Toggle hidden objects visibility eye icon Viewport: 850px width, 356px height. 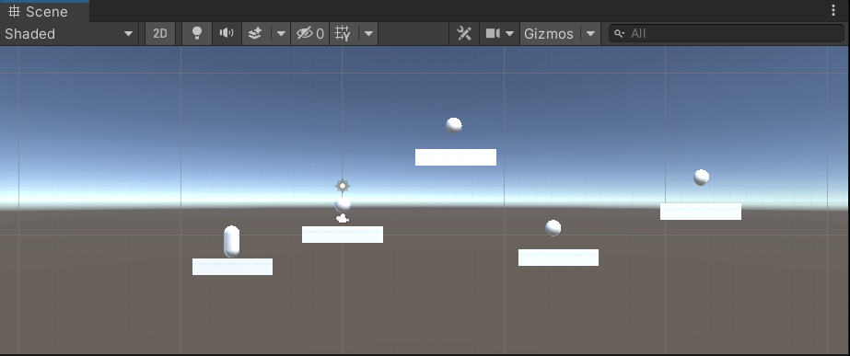pos(310,34)
